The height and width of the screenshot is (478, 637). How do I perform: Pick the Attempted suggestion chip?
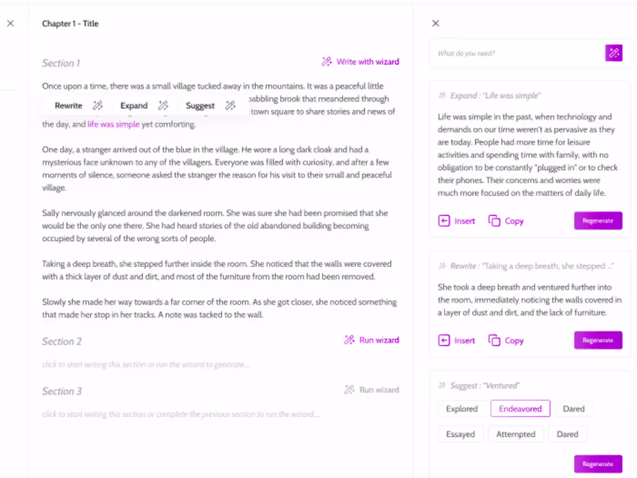[x=515, y=434]
